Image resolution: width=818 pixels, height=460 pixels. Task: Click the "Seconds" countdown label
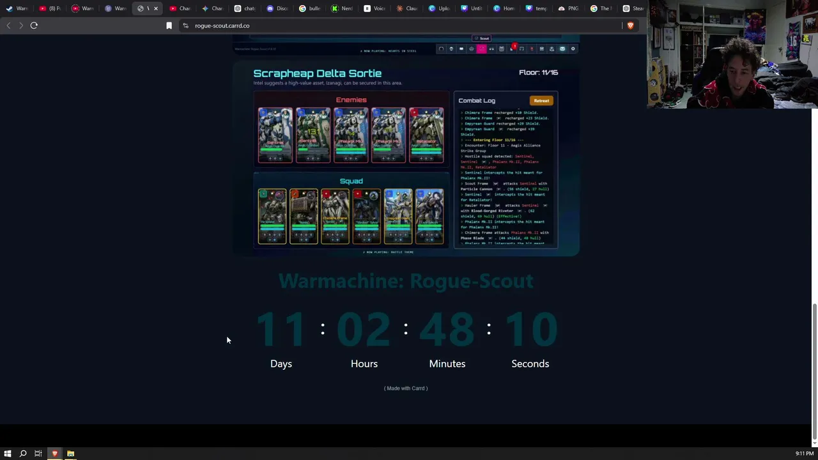coord(530,364)
